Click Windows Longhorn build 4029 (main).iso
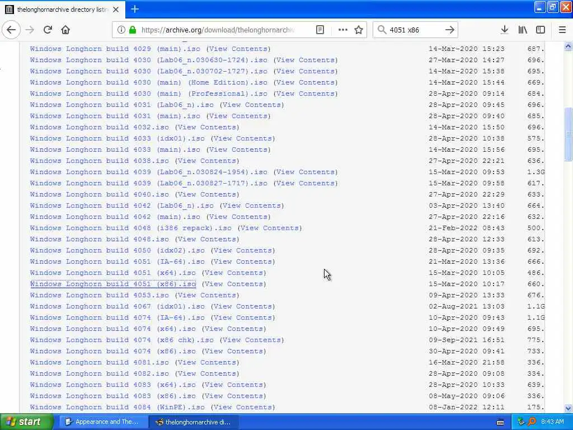Image resolution: width=573 pixels, height=430 pixels. coord(115,49)
